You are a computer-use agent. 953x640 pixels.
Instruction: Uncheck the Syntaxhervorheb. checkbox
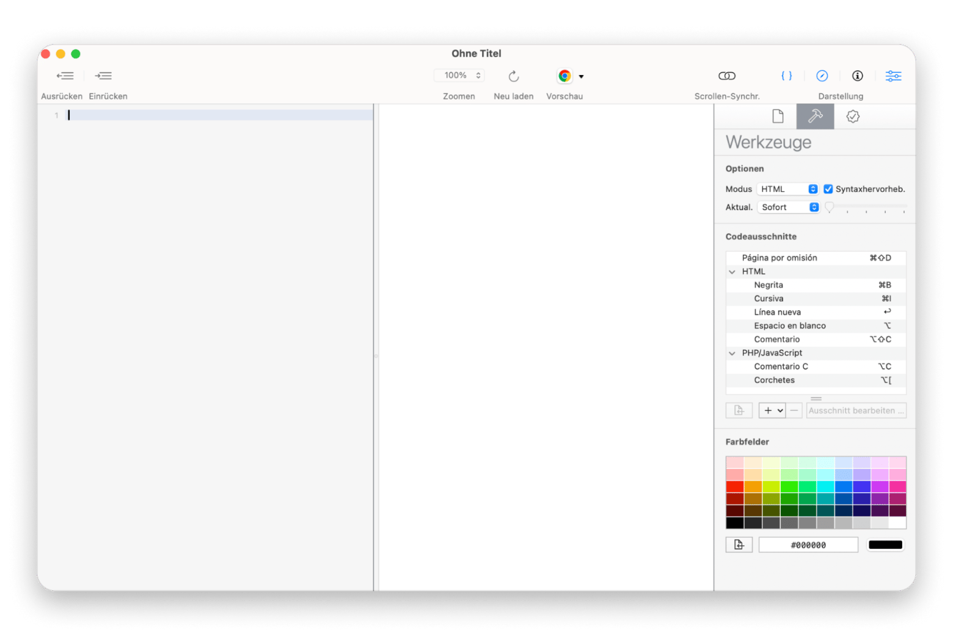[x=828, y=189]
